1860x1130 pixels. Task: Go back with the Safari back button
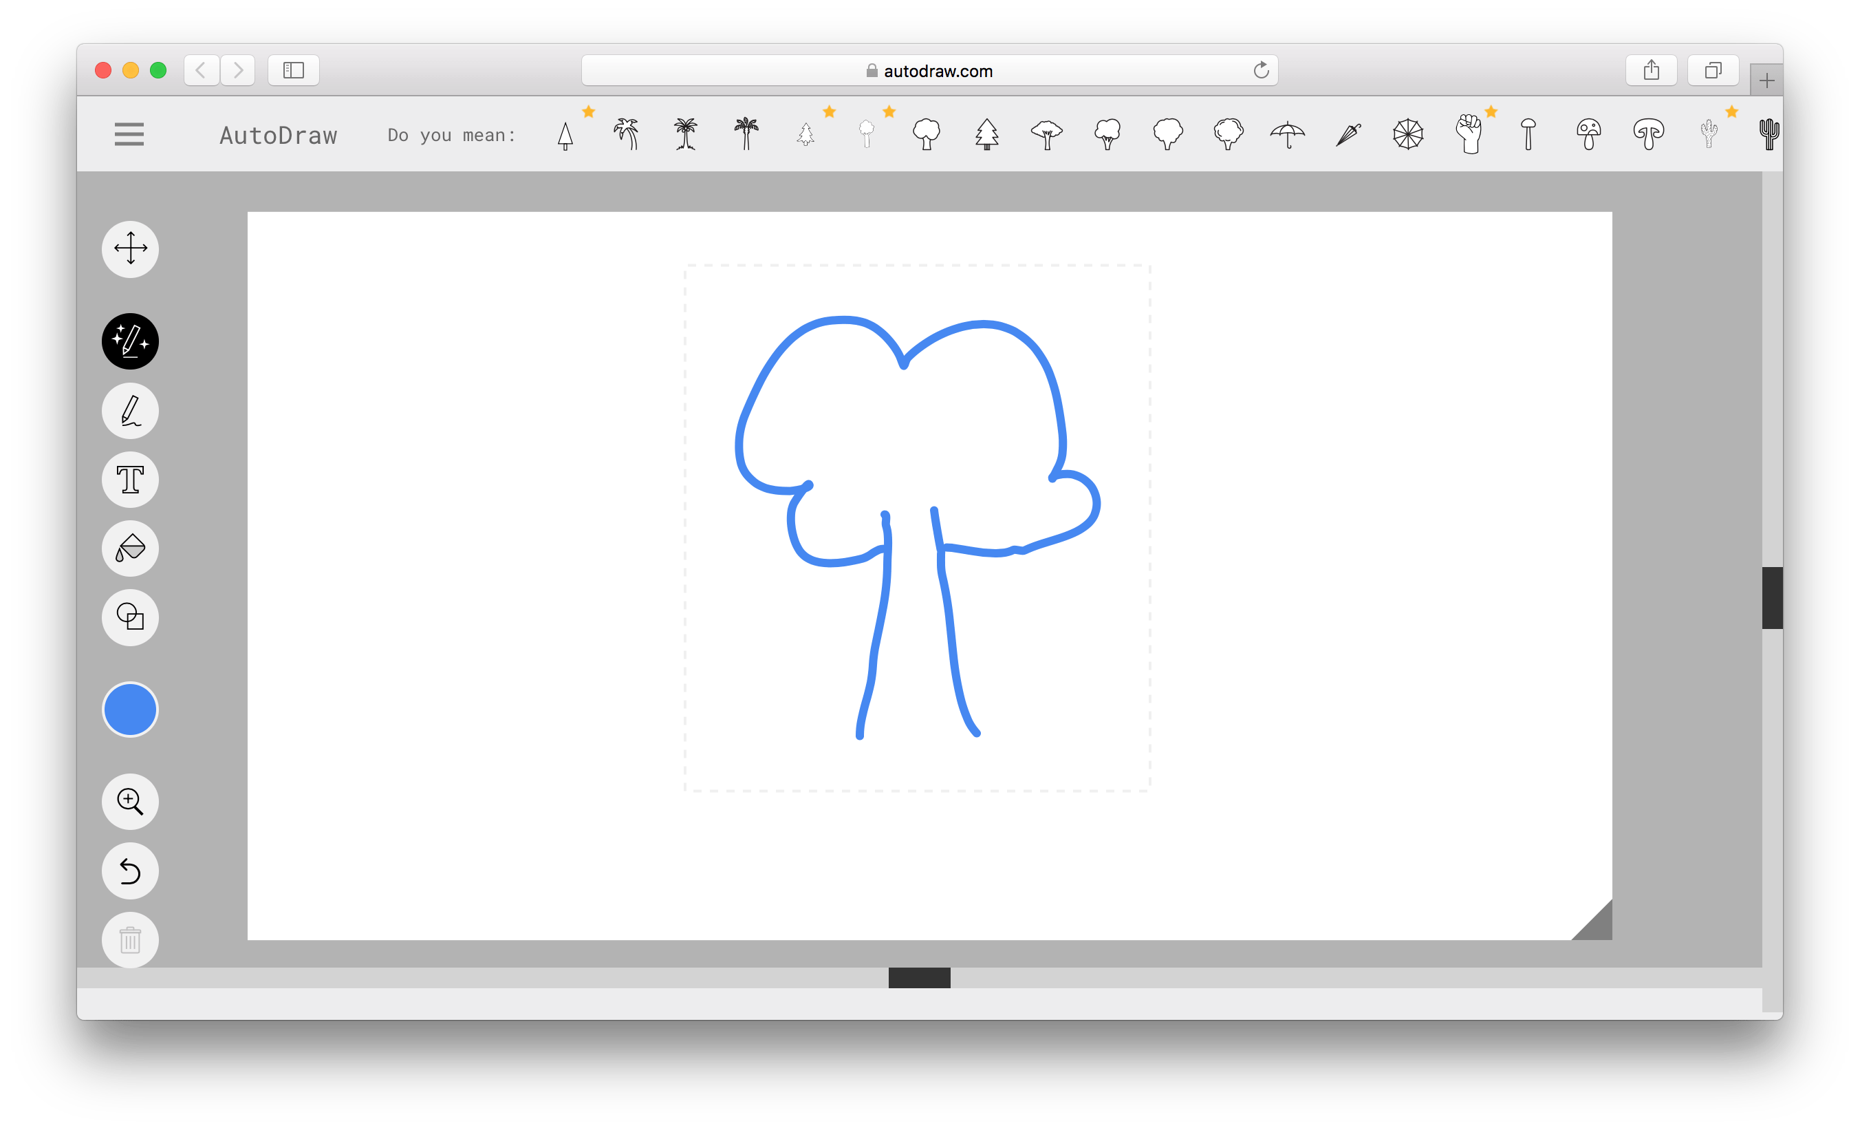(202, 70)
